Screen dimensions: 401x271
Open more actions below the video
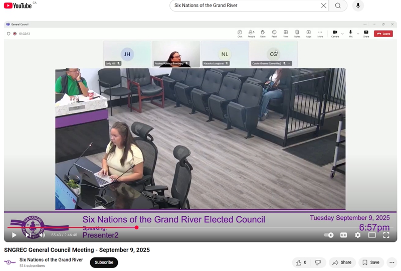click(392, 262)
